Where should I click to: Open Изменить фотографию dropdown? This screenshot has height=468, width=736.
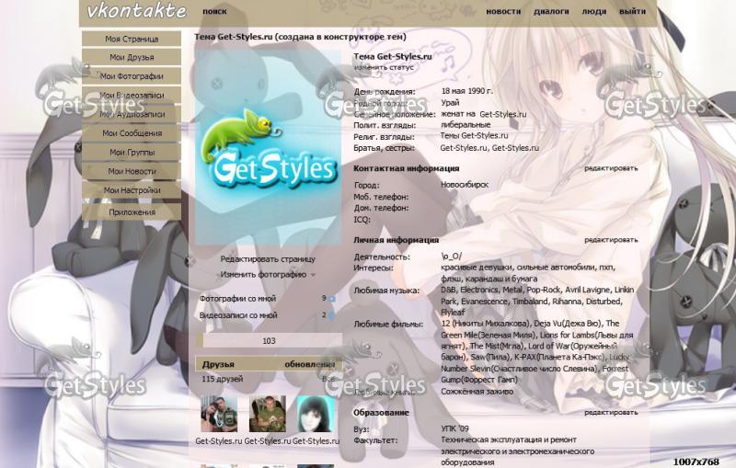[x=268, y=274]
